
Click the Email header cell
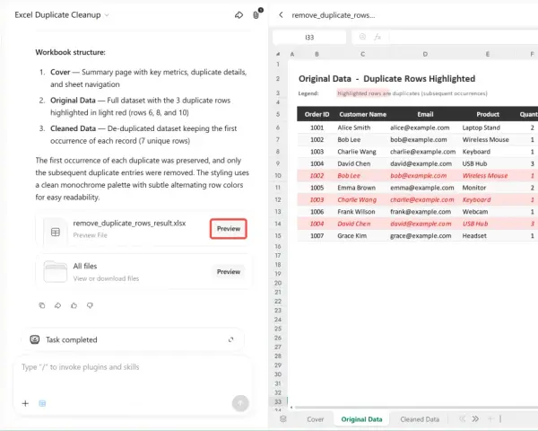point(425,114)
